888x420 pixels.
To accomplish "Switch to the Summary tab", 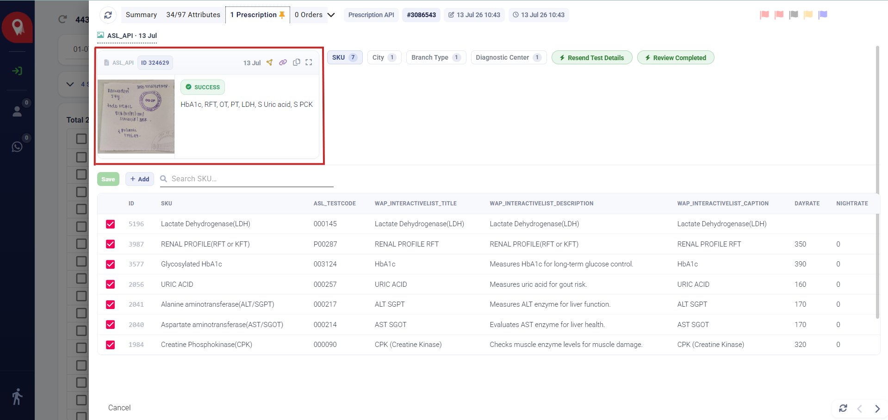I will coord(141,15).
